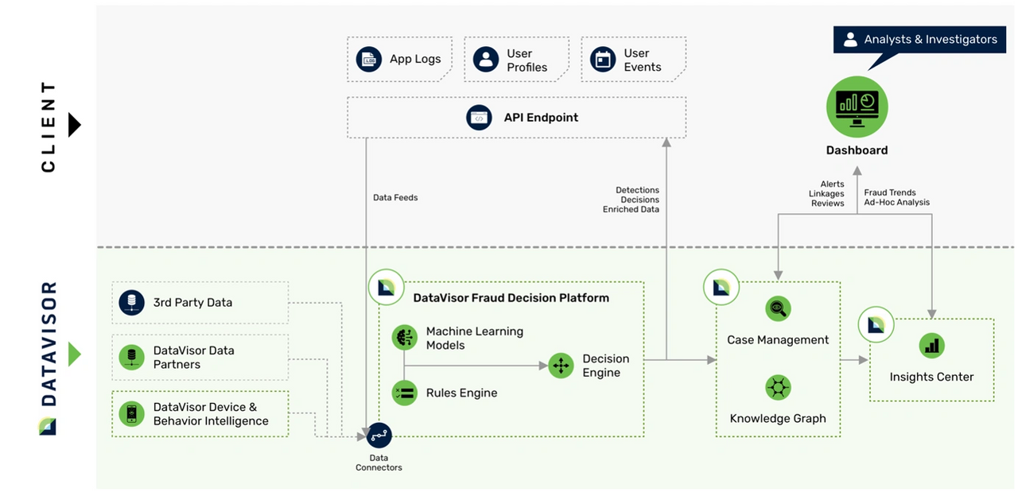Click the API Endpoint code icon
1018x492 pixels.
coord(479,118)
